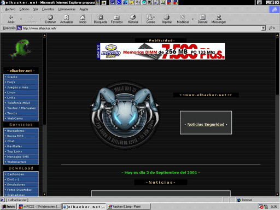Show the Historial panel
Image resolution: width=280 pixels, height=210 pixels.
[133, 19]
